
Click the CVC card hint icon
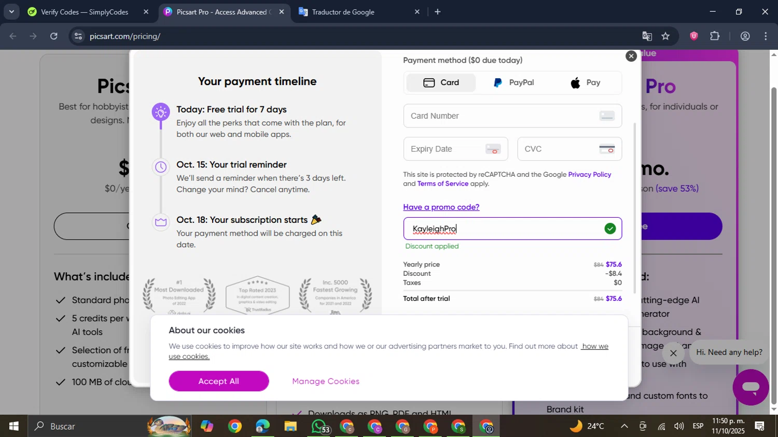pos(607,149)
